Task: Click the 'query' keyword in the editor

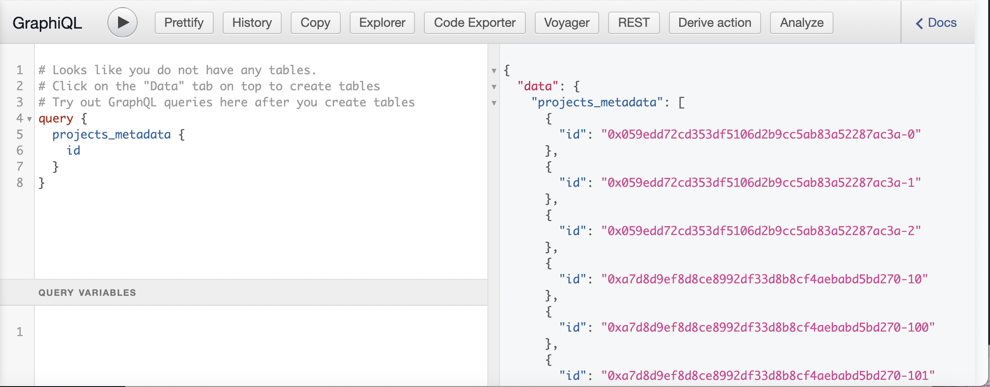Action: coord(56,119)
